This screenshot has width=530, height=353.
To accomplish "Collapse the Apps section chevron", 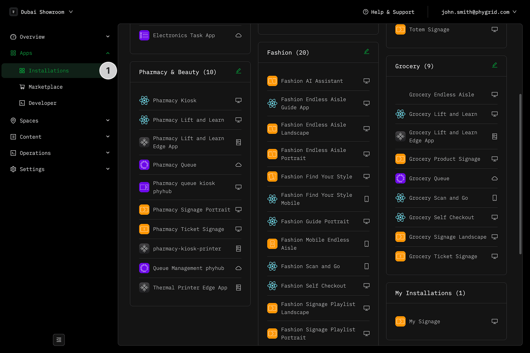I will pos(108,53).
